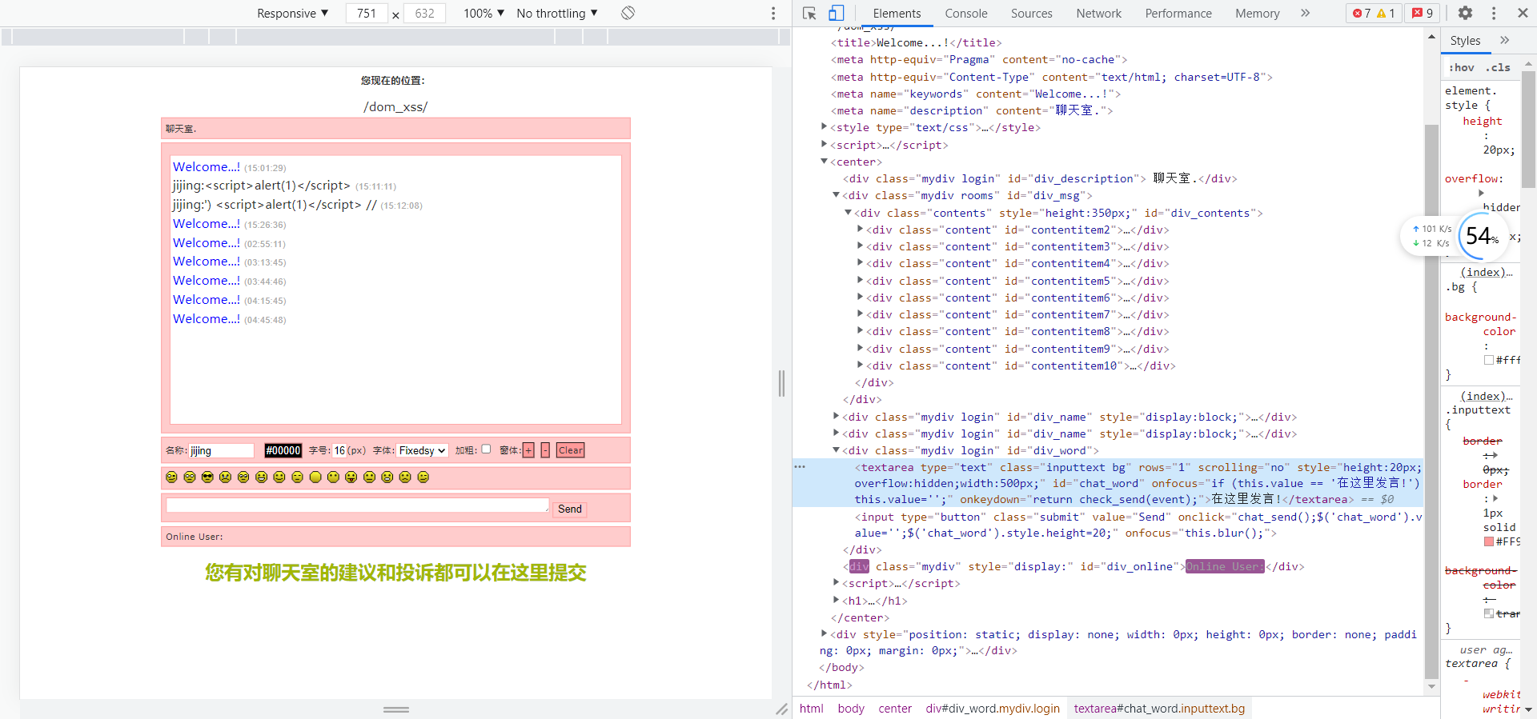This screenshot has width=1537, height=719.
Task: Insert the plain yellow circle emoticon
Action: click(x=315, y=477)
